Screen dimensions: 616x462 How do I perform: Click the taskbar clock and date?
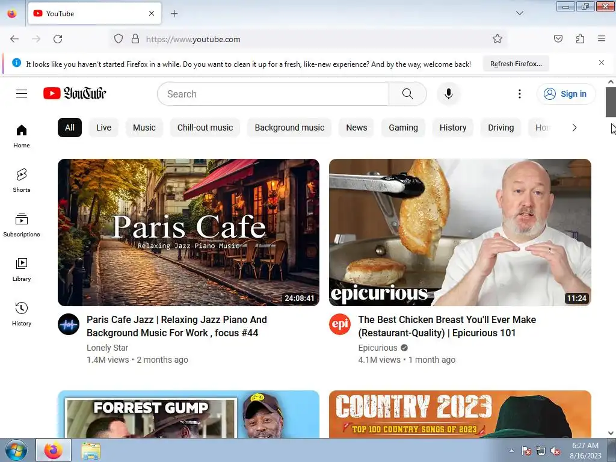(585, 451)
